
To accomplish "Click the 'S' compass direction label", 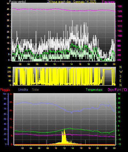I will 120,76.
